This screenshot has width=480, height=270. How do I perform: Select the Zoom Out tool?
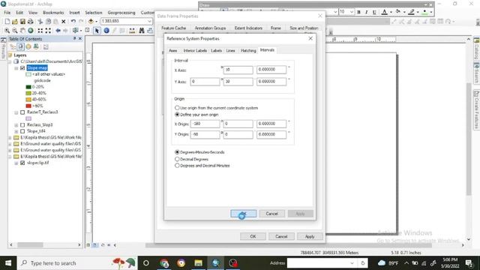point(15,31)
